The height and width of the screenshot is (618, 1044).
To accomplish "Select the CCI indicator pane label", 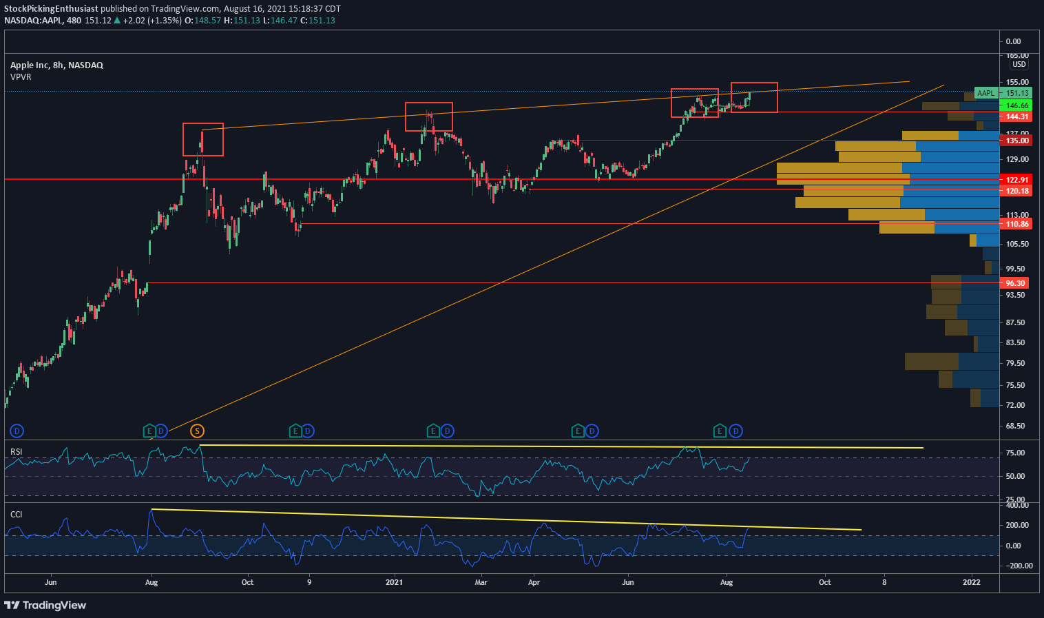I will pos(16,514).
